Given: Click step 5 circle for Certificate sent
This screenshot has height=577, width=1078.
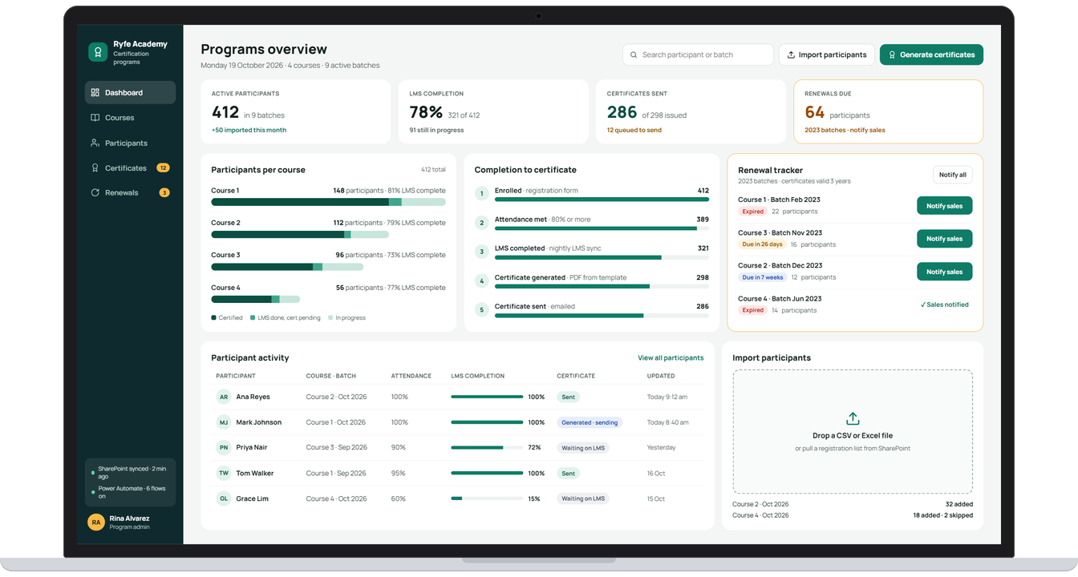Looking at the screenshot, I should pos(482,309).
